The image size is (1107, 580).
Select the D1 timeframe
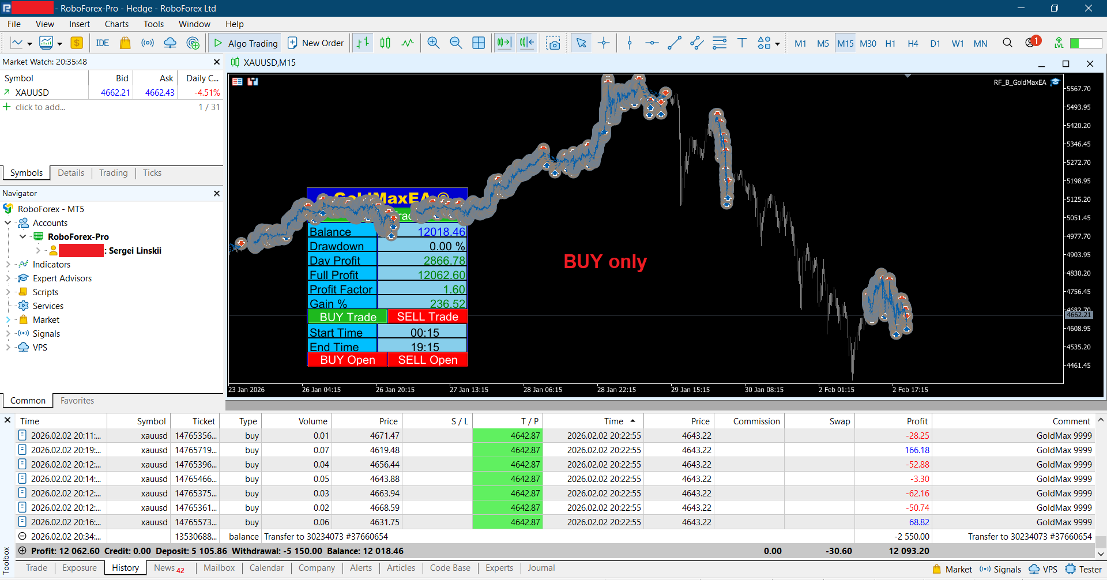coord(935,43)
